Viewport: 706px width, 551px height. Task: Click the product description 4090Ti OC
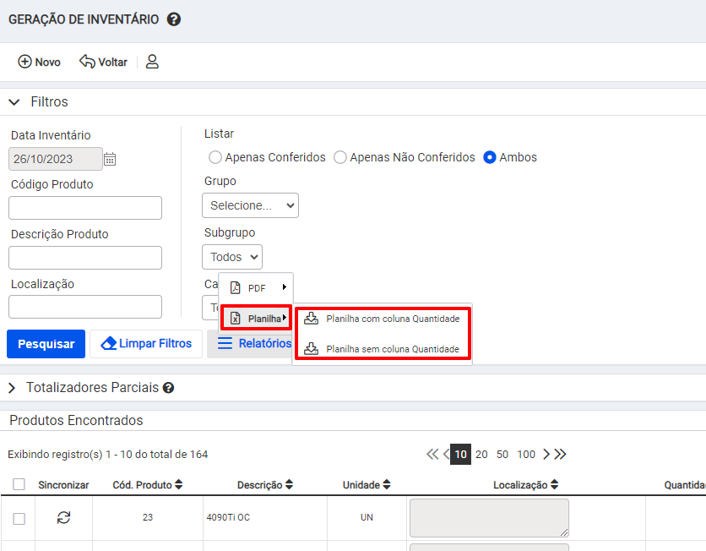point(228,518)
